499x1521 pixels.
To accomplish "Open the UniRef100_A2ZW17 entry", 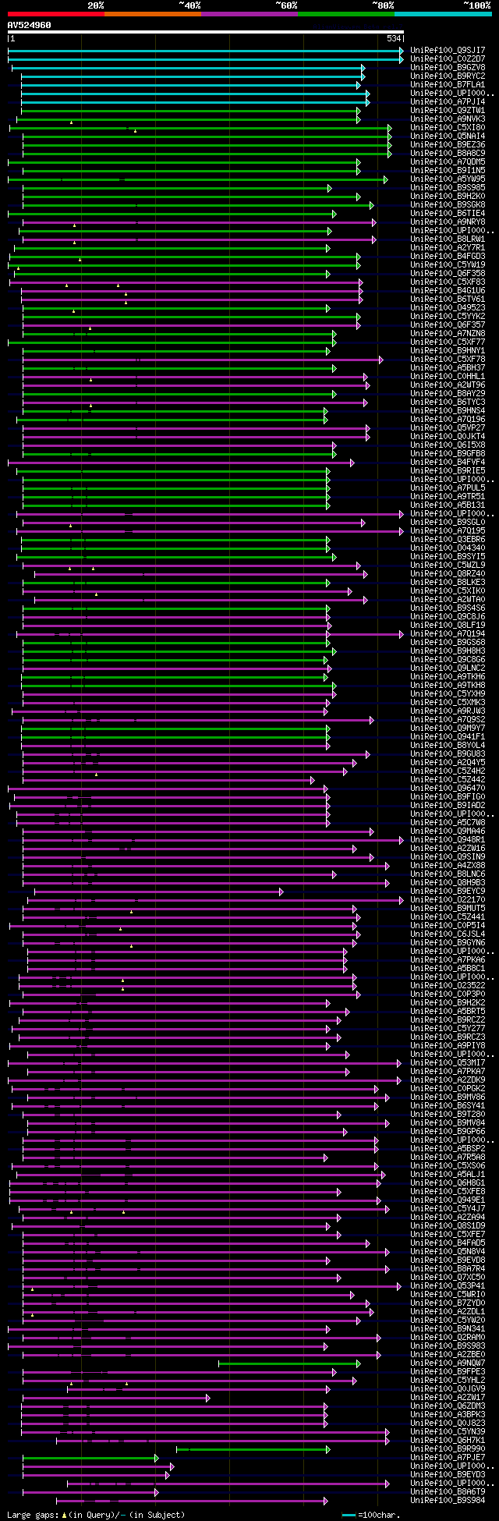I will [x=448, y=1398].
